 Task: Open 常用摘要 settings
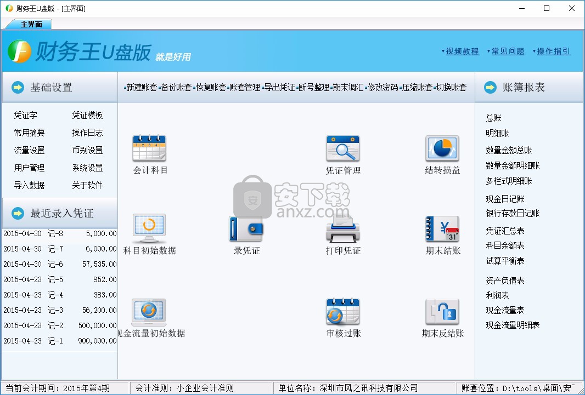[x=29, y=133]
